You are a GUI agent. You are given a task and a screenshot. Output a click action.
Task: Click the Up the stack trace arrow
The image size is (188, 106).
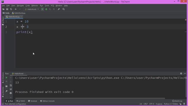[x=11, y=78]
